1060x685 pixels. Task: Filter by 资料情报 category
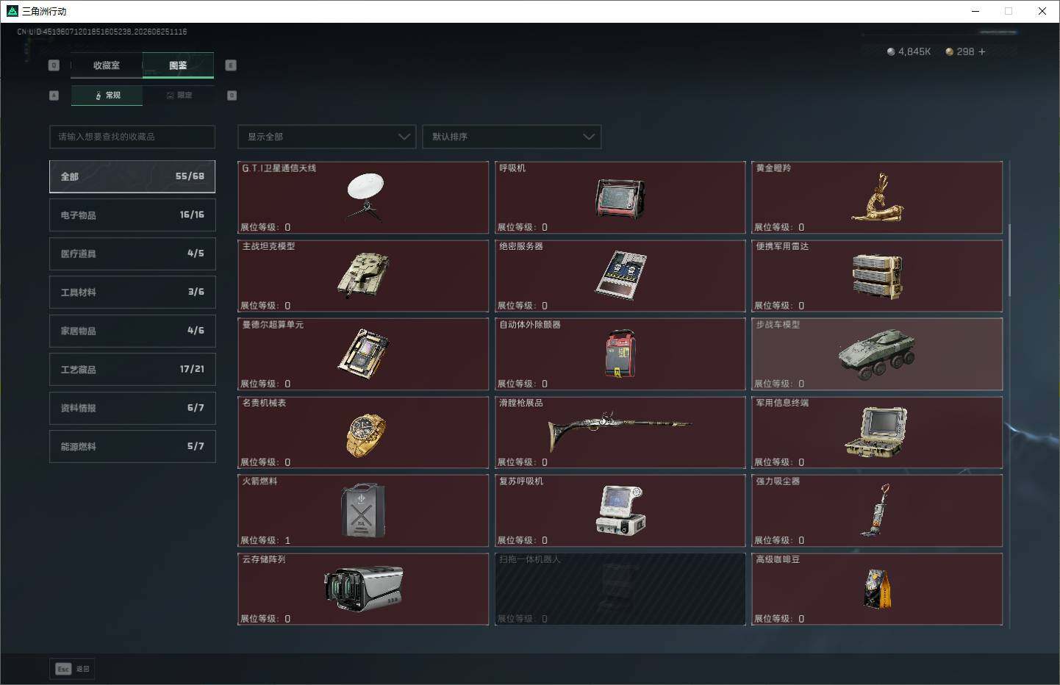(x=132, y=408)
